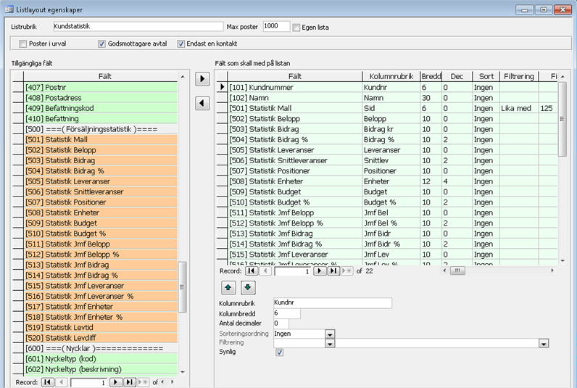Check the Poster i urval option
This screenshot has width=577, height=388.
point(23,44)
